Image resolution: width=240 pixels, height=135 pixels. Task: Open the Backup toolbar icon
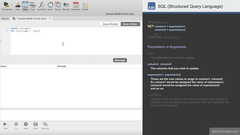[x=66, y=6]
